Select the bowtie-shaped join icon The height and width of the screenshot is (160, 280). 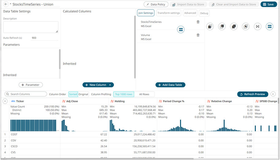pyautogui.click(x=258, y=27)
